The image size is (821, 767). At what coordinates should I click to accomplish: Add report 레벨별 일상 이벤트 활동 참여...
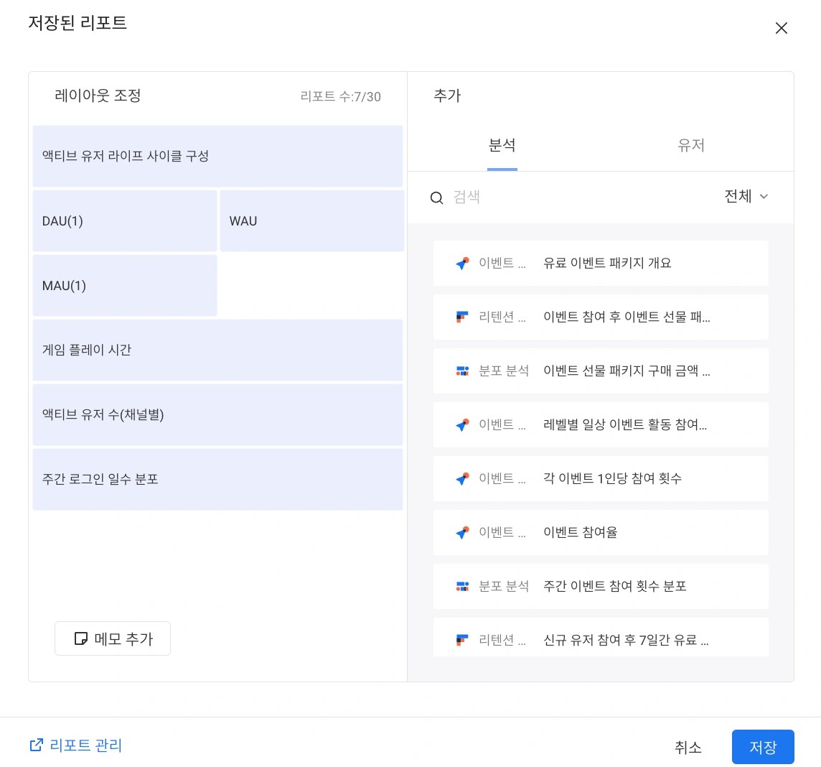point(601,425)
